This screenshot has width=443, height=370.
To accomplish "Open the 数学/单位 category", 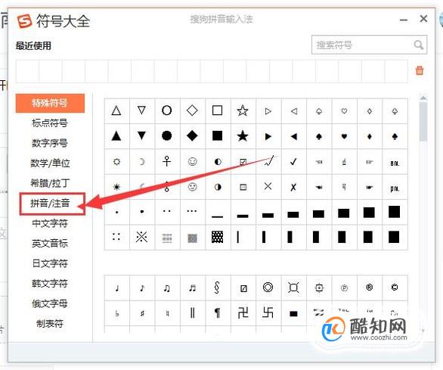I will (x=50, y=163).
